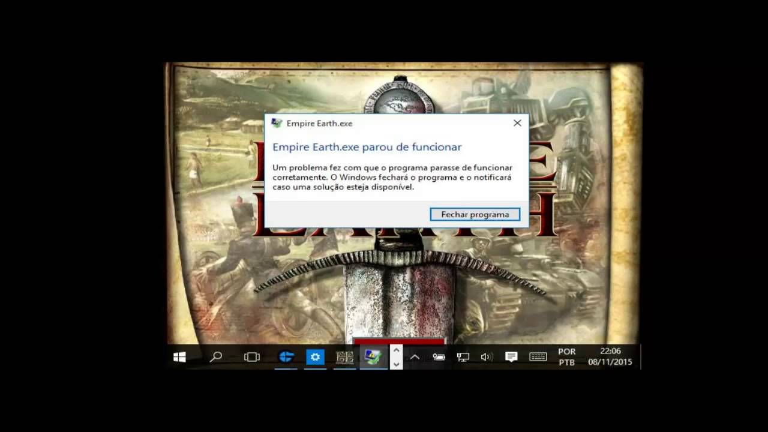Image resolution: width=768 pixels, height=432 pixels.
Task: Open the blue globe browser taskbar icon
Action: tap(286, 357)
